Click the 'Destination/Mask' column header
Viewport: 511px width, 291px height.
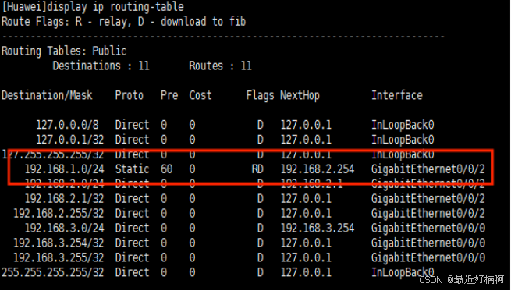[47, 95]
